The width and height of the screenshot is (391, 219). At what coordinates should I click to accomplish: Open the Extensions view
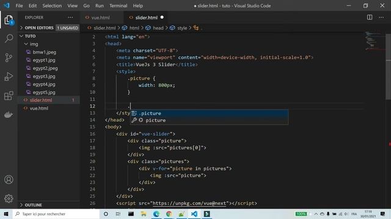tap(9, 96)
